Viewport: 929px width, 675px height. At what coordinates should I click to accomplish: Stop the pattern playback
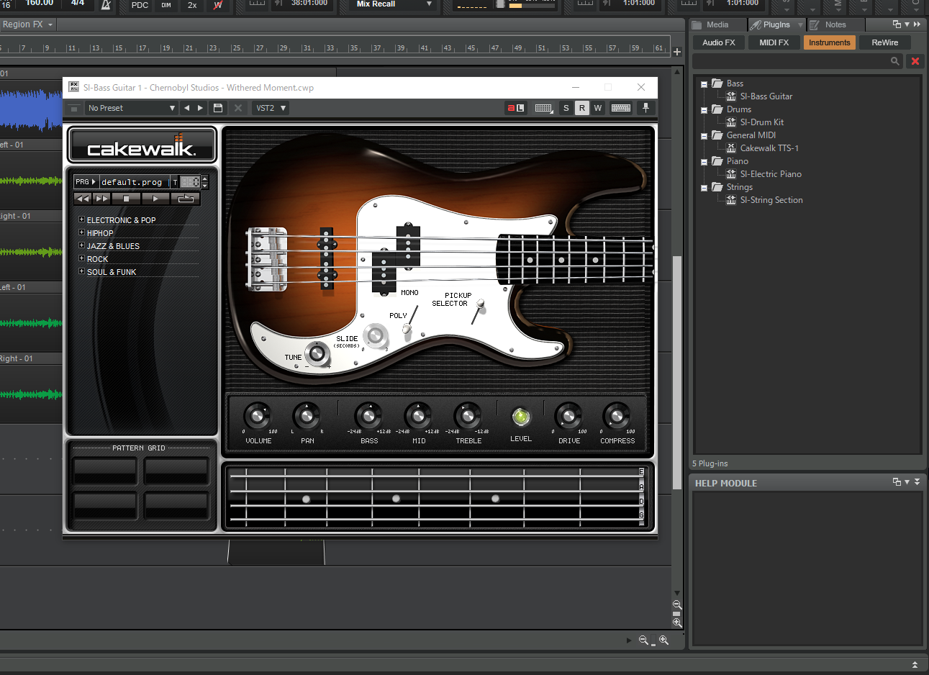click(x=126, y=198)
